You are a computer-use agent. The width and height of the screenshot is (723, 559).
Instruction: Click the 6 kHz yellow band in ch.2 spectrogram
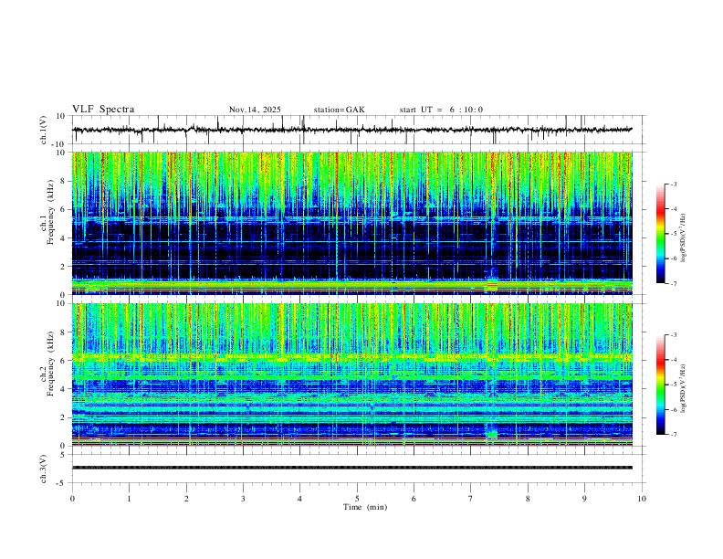[x=352, y=357]
